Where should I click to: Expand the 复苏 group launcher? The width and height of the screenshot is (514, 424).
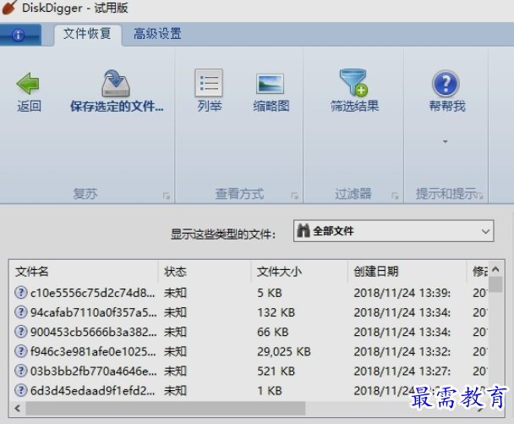167,195
